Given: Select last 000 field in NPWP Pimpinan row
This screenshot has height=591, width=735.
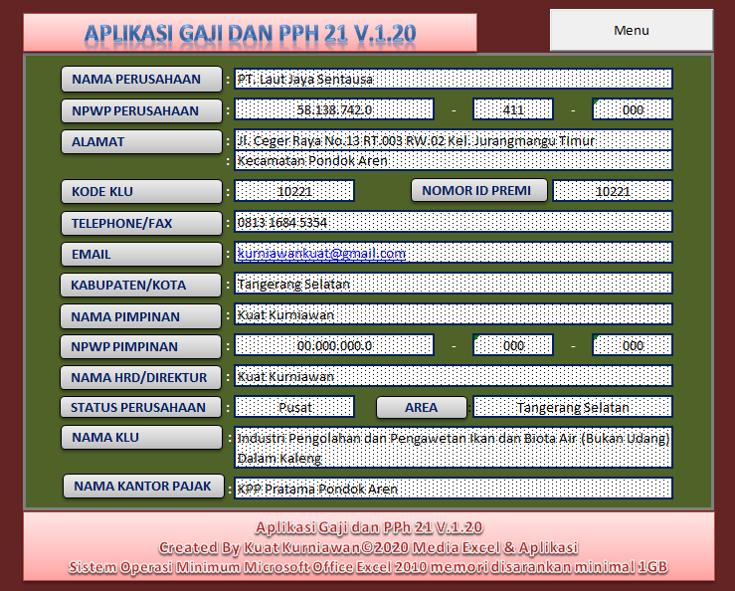Looking at the screenshot, I should (633, 345).
